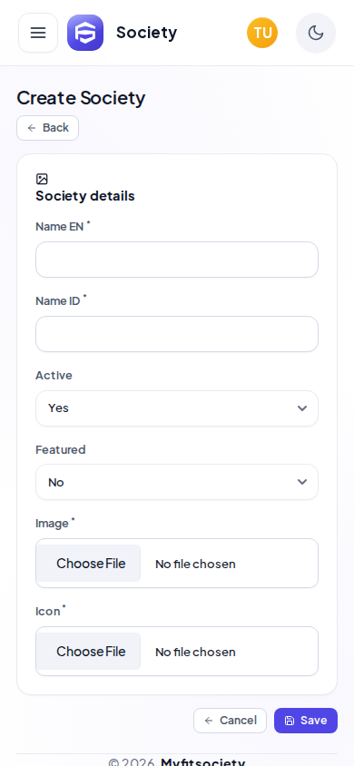Cancel creating the society
354x766 pixels.
(230, 721)
